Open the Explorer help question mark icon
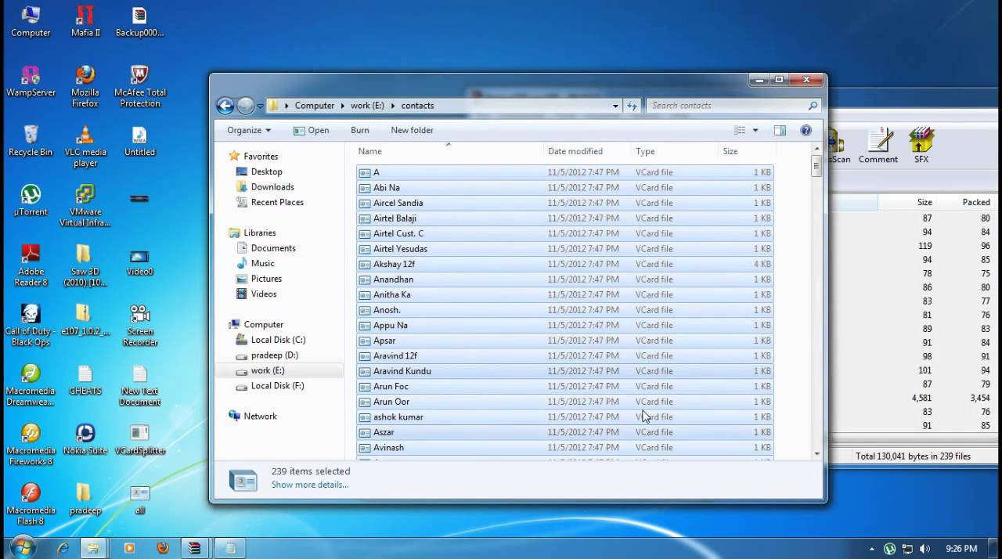 (x=806, y=130)
